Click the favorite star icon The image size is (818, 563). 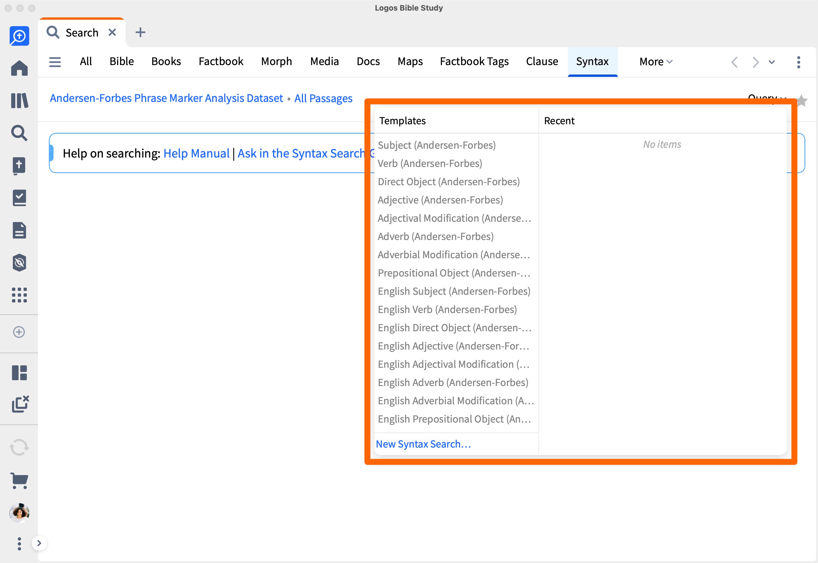pos(802,100)
